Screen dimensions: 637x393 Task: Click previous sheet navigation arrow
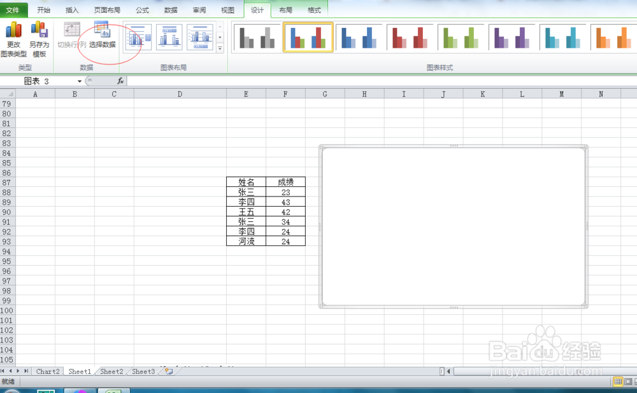(11, 371)
